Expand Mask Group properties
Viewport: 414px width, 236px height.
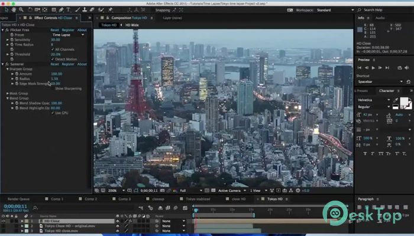pyautogui.click(x=8, y=93)
